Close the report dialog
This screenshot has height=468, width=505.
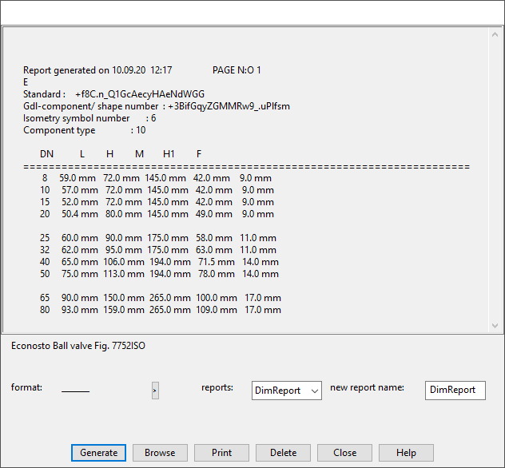click(344, 453)
